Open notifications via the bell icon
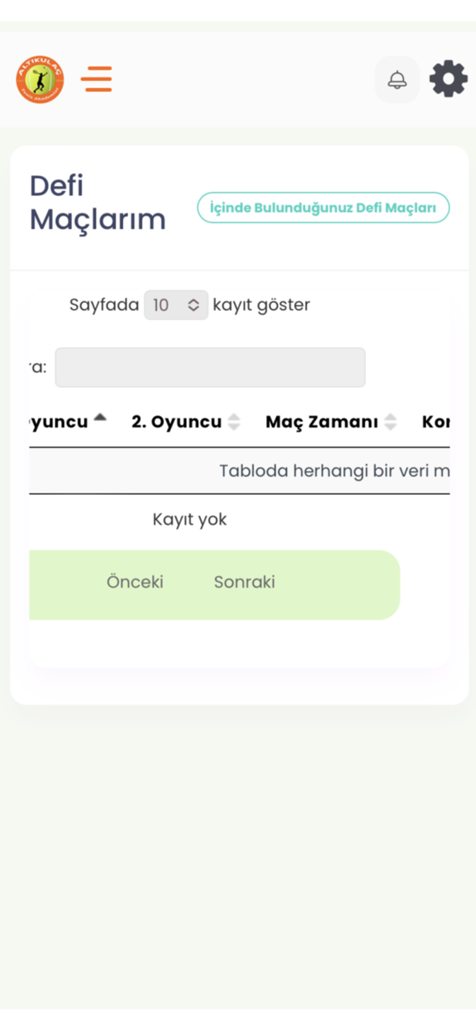 coord(397,79)
